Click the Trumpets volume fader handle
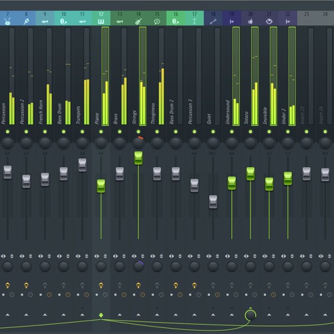Screen dimensions: 334x334 tap(82, 165)
